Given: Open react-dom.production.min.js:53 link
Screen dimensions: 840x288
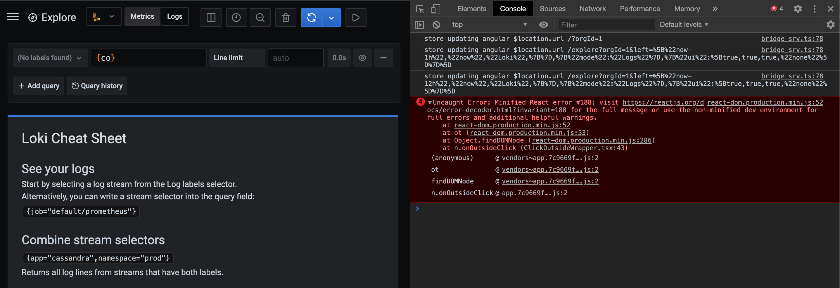Looking at the screenshot, I should click(528, 133).
